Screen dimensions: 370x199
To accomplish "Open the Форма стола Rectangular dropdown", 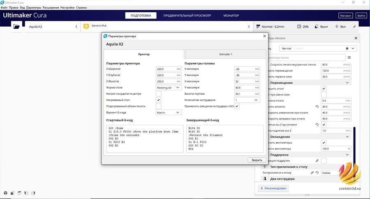I will (x=169, y=87).
